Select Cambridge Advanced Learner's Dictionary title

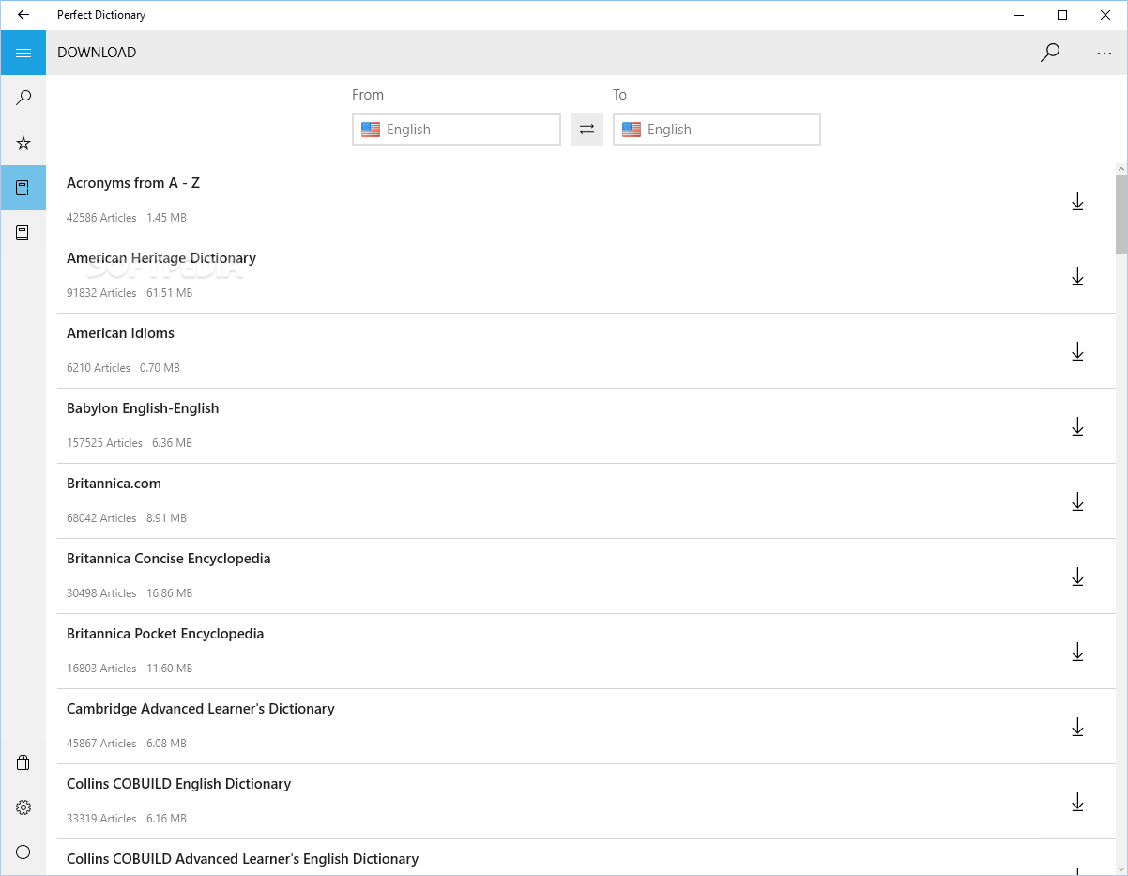(x=201, y=709)
